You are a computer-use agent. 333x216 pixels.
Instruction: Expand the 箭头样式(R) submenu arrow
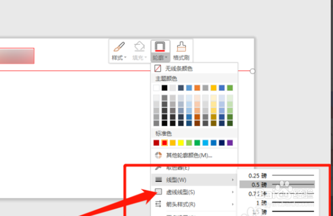[233, 204]
